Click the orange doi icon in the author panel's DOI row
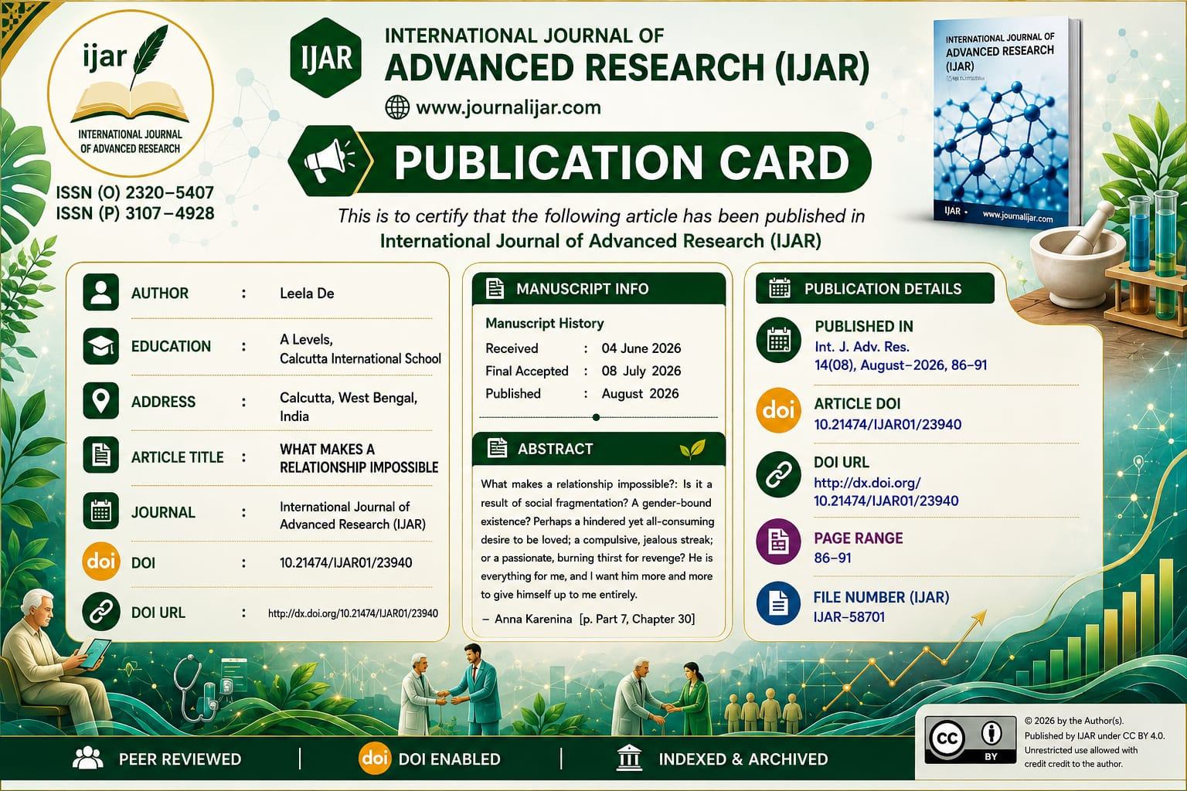 pos(101,562)
